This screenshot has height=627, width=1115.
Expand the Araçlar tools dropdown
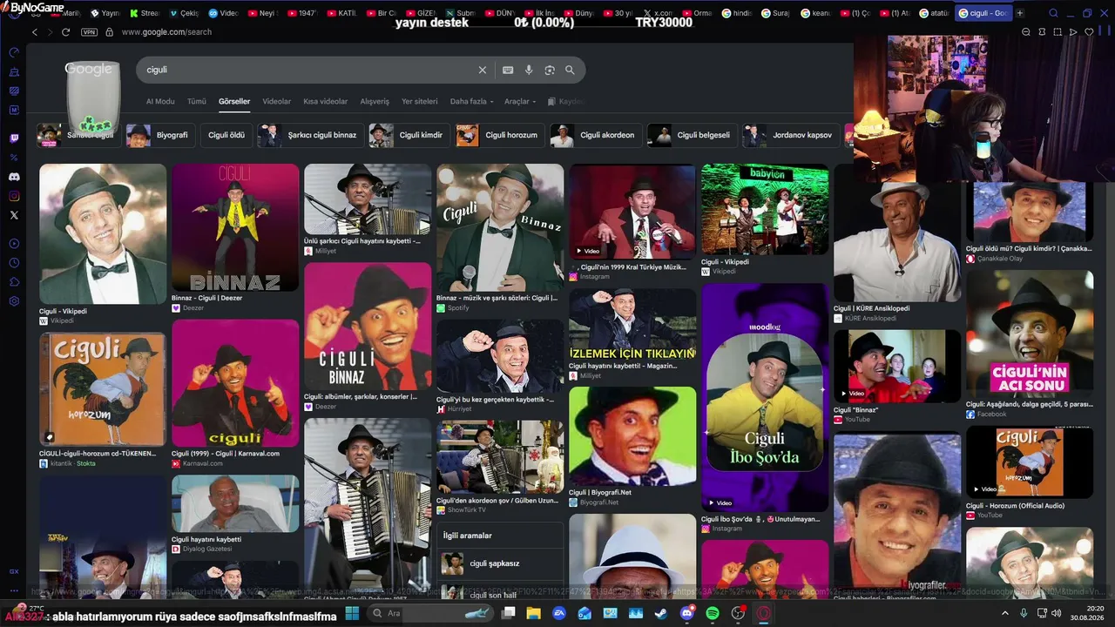click(x=520, y=102)
